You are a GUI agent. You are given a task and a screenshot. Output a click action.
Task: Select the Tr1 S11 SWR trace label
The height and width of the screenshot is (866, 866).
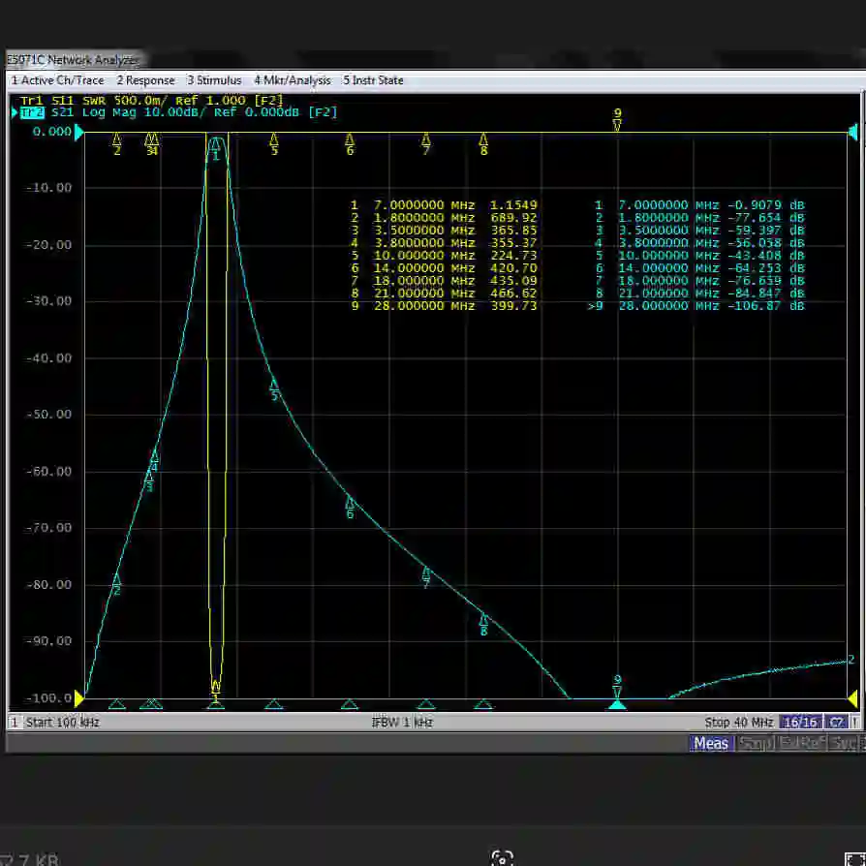[151, 101]
